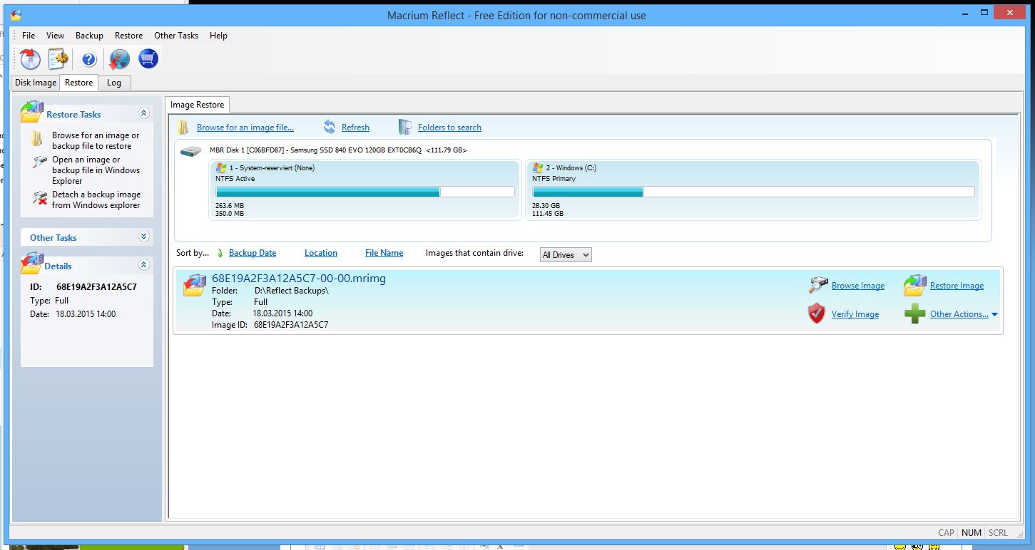Click the icon beside 'Folders to search'

(x=404, y=127)
